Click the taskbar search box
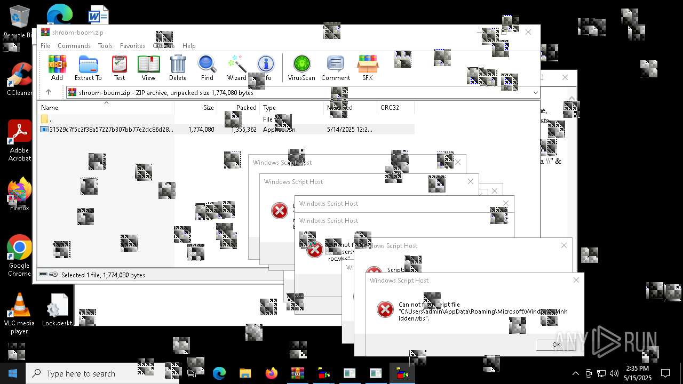Screen dimensions: 683x384 click(x=102, y=373)
